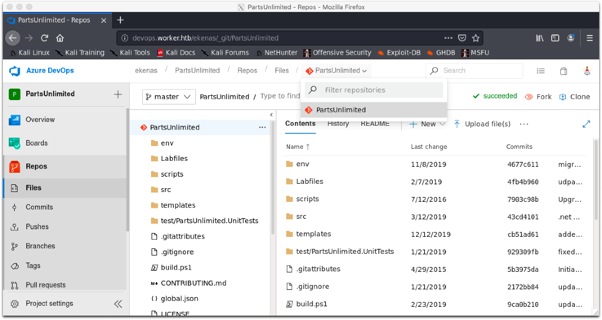This screenshot has width=602, height=320.
Task: Open the user profile avatar
Action: (x=587, y=71)
